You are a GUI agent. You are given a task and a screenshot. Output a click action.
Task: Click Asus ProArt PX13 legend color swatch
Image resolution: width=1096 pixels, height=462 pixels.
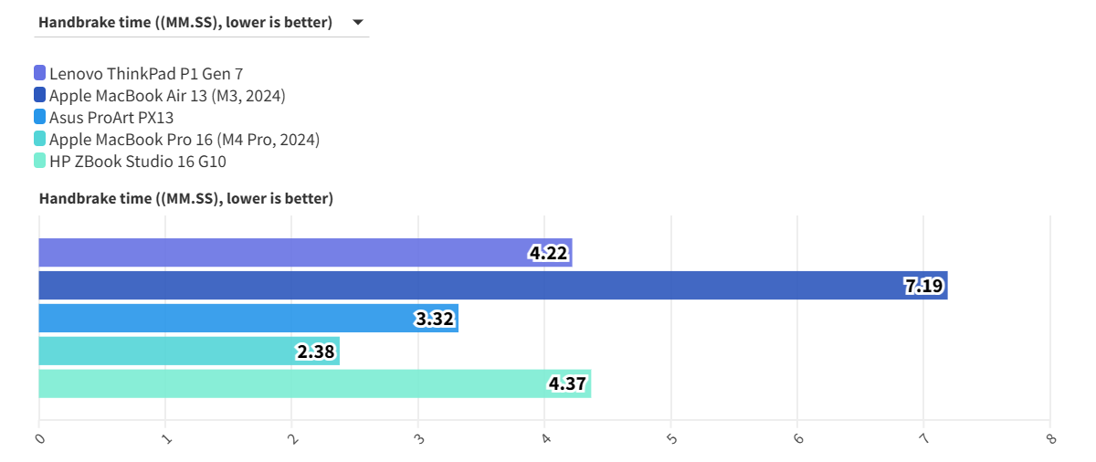(x=39, y=117)
